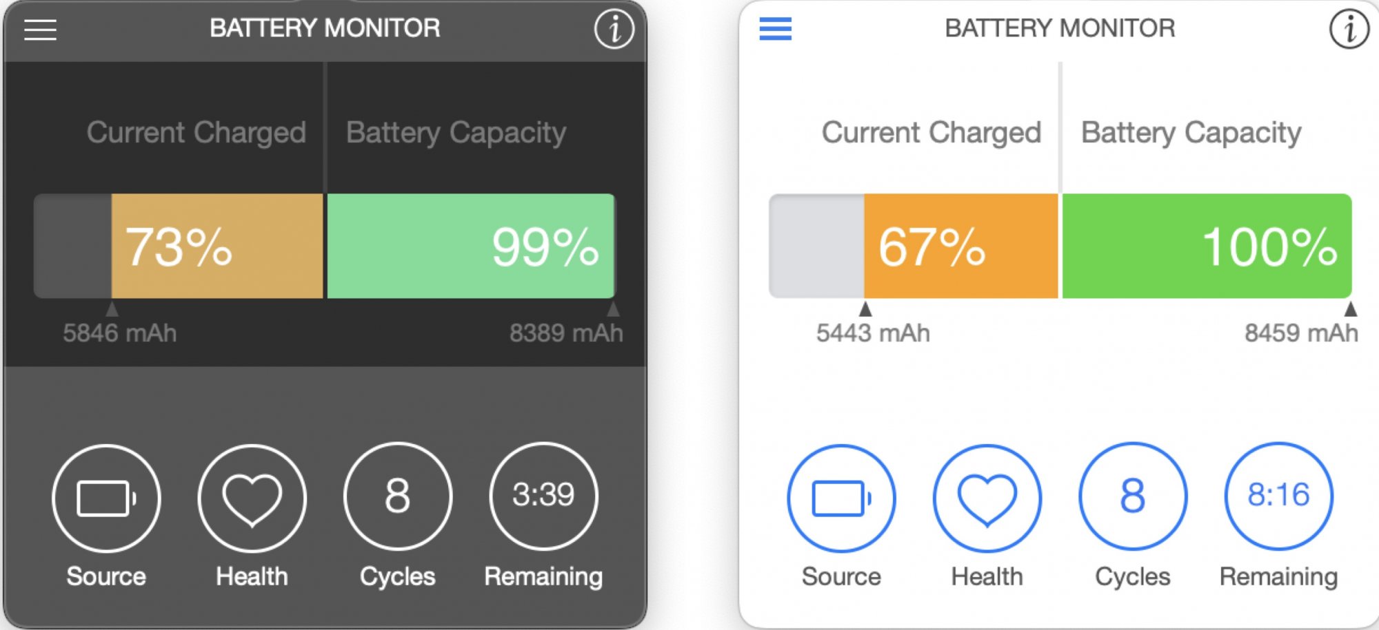Open the blue Health heart icon
This screenshot has height=630, width=1379.
[987, 498]
